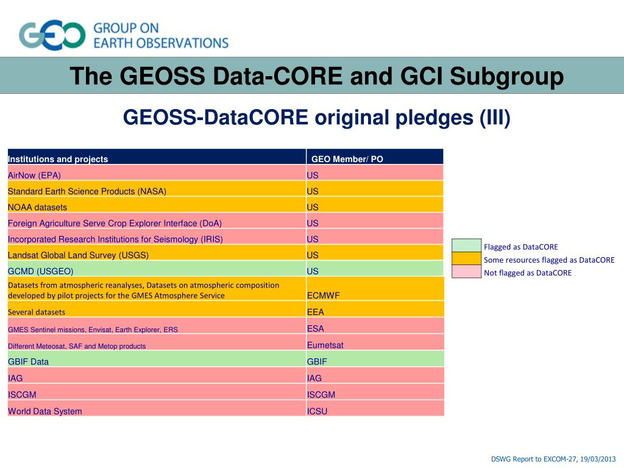
Task: Select 'Landsat Global Land Survey (USGS)' cell
Action: point(157,253)
